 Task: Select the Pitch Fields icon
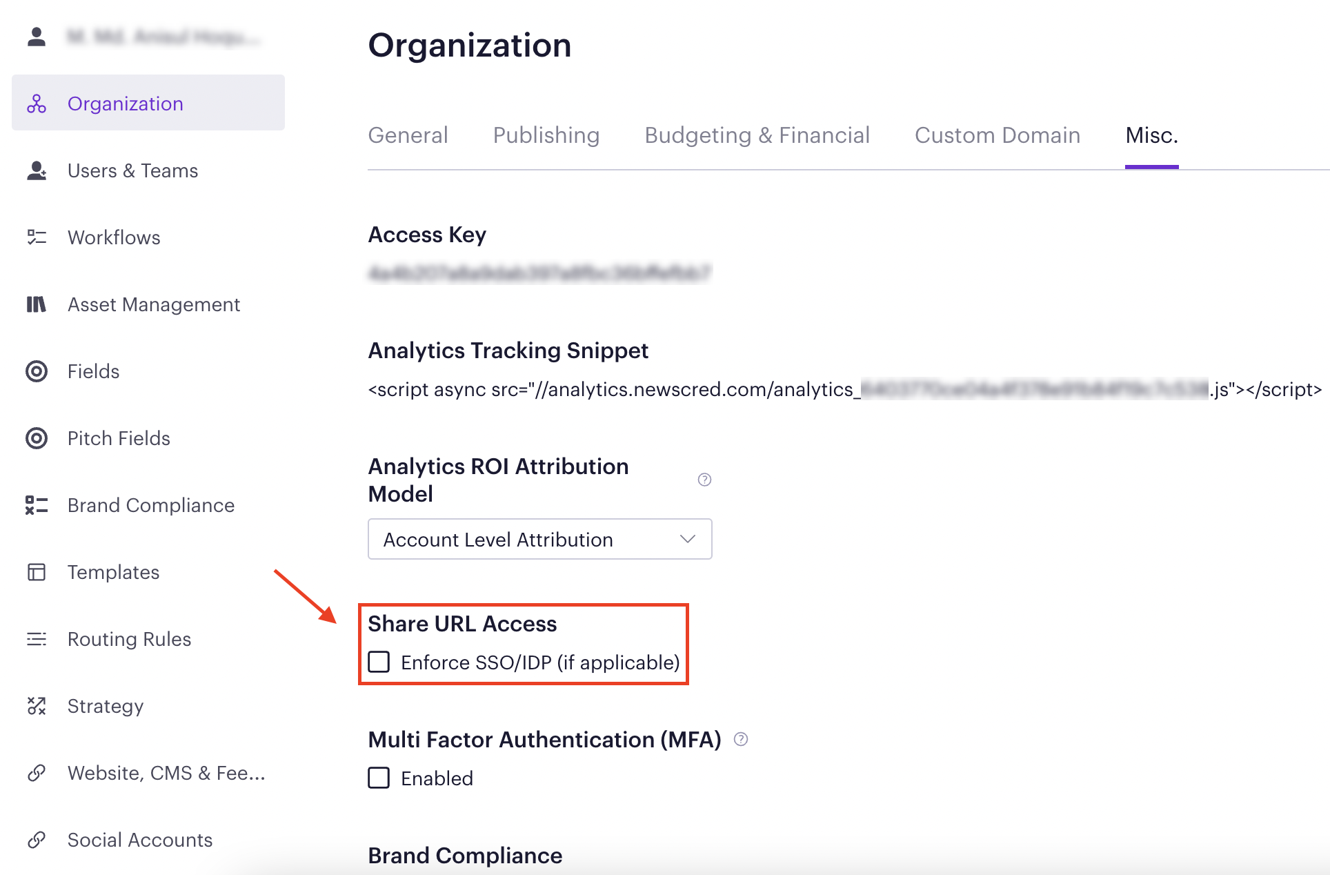(36, 438)
